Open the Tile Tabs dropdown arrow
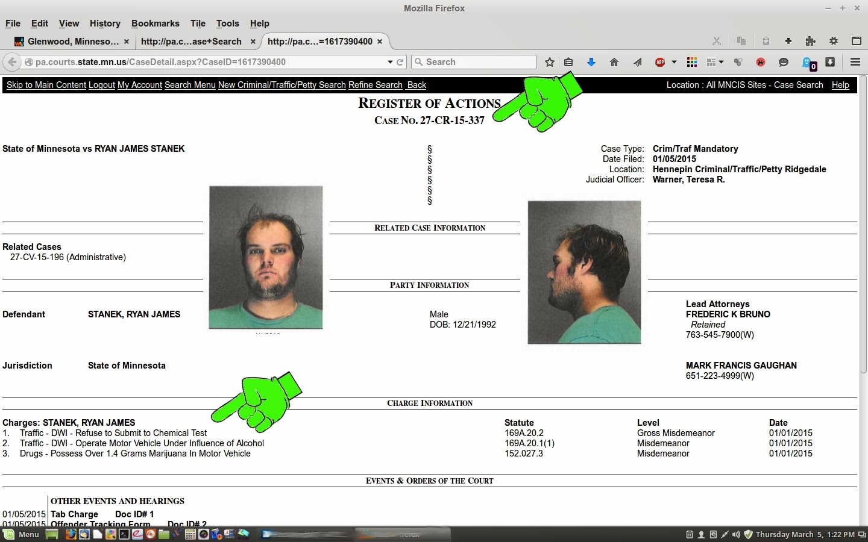Image resolution: width=868 pixels, height=542 pixels. [721, 62]
